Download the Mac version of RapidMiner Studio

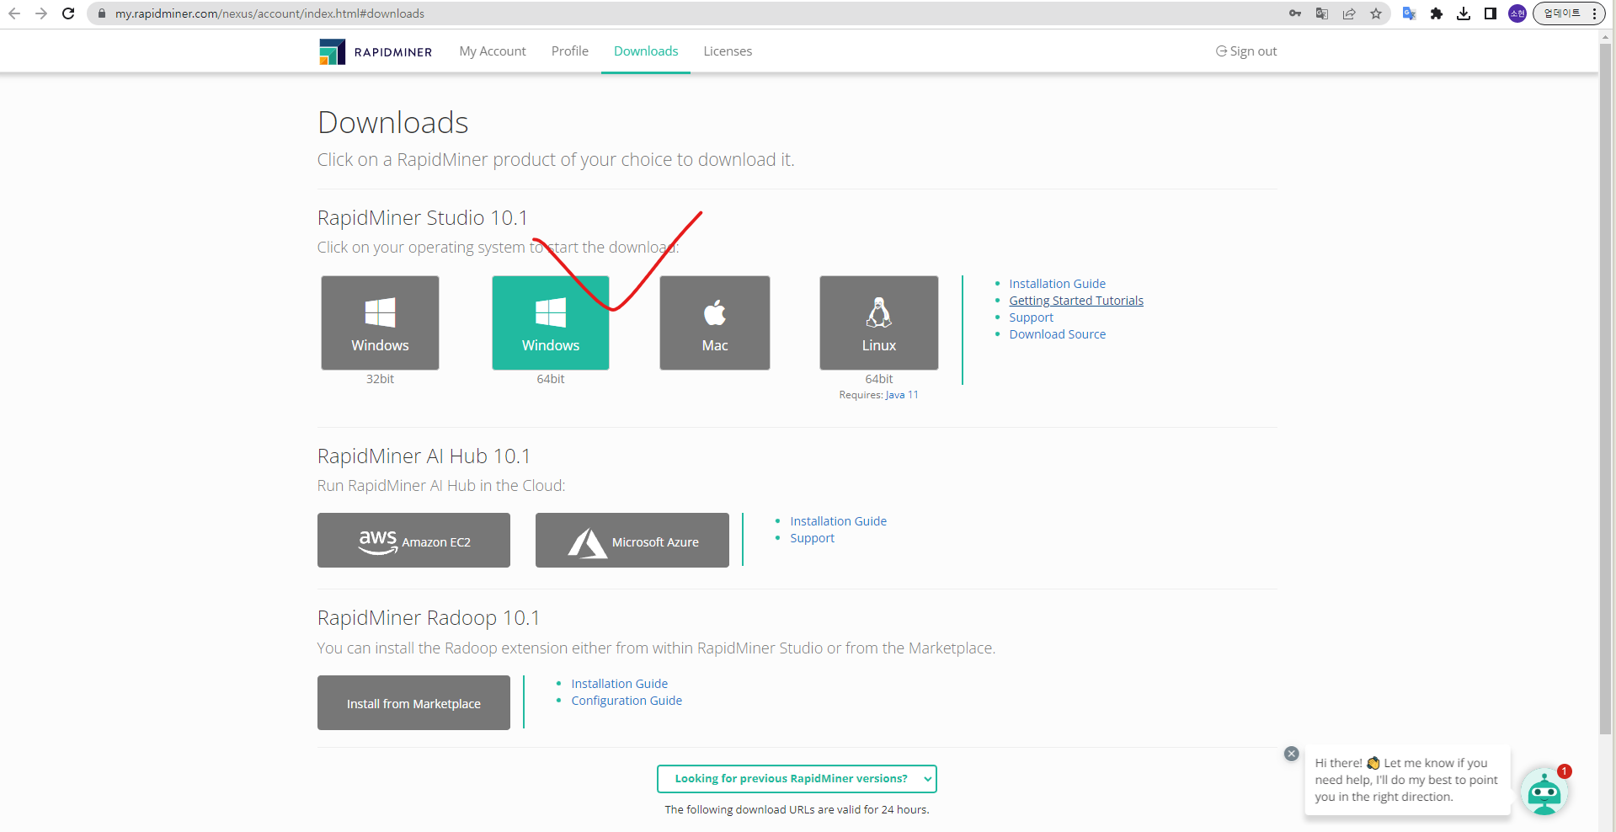715,323
